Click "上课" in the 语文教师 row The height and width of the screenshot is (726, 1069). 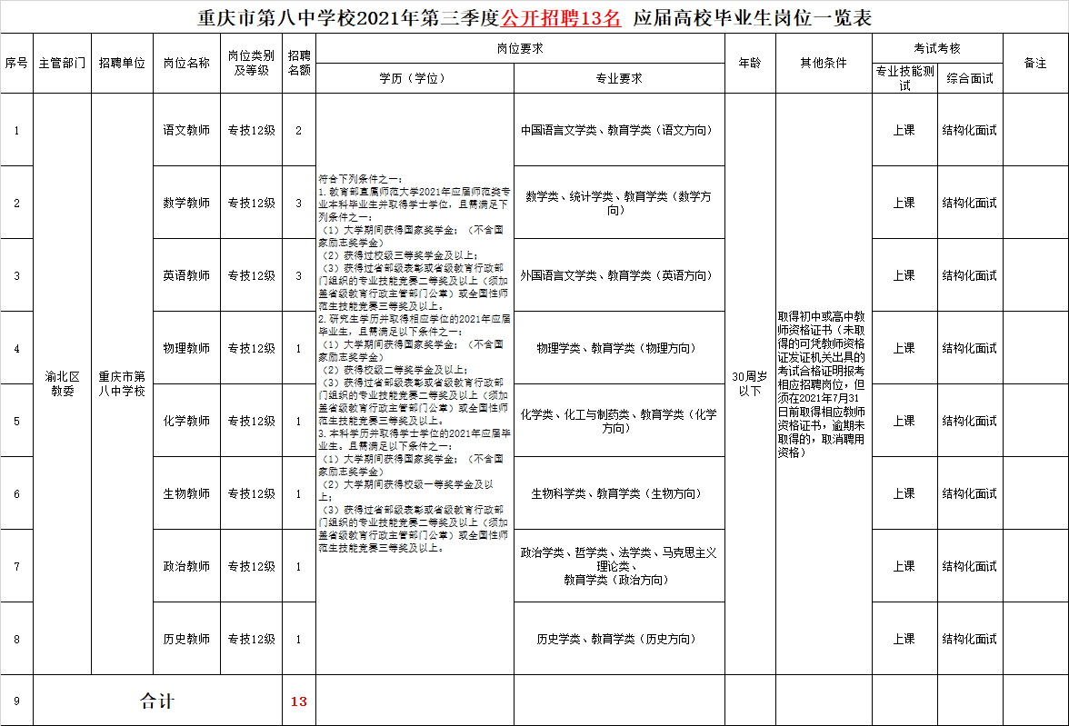pyautogui.click(x=904, y=130)
